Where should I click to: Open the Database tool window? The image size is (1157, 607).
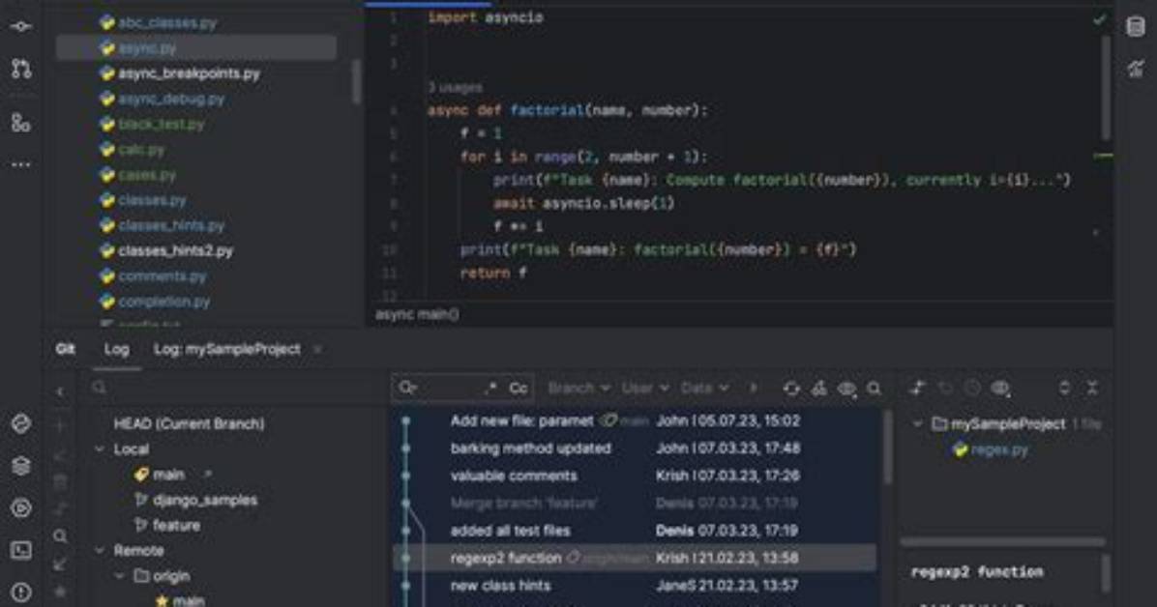pyautogui.click(x=1136, y=26)
